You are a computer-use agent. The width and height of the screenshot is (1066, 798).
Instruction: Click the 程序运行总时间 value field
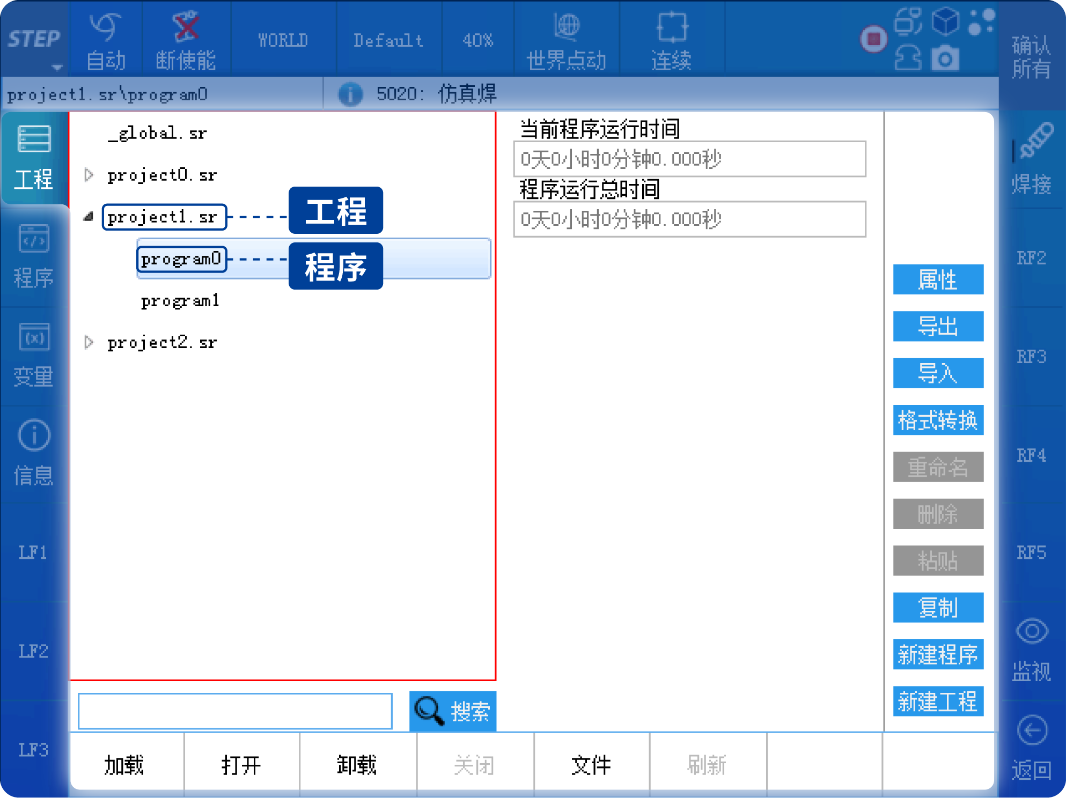[x=689, y=219]
